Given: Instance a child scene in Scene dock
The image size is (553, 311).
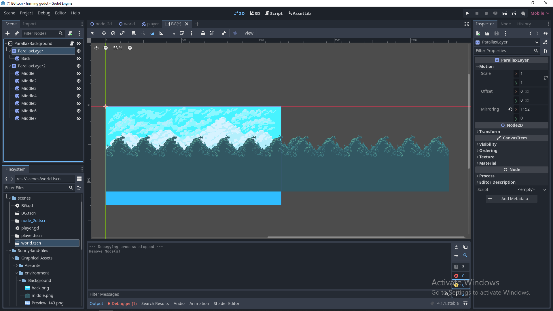Looking at the screenshot, I should tap(17, 33).
